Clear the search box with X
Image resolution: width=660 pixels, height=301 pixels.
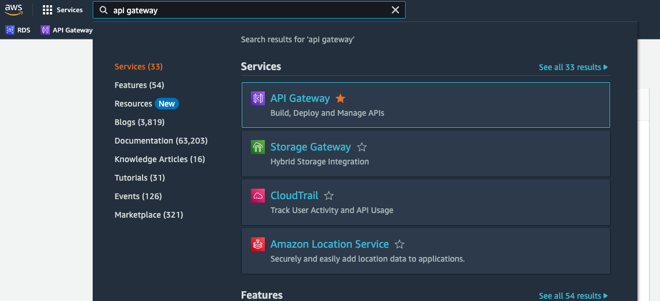click(x=395, y=10)
